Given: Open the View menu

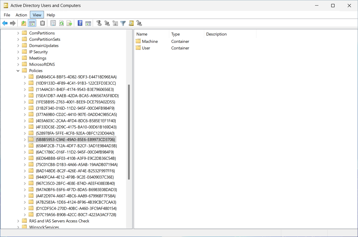Looking at the screenshot, I should [37, 15].
